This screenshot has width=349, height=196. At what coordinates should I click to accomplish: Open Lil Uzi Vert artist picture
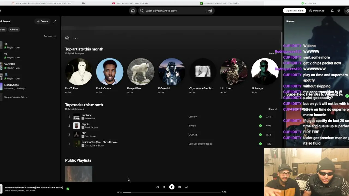coord(234,72)
